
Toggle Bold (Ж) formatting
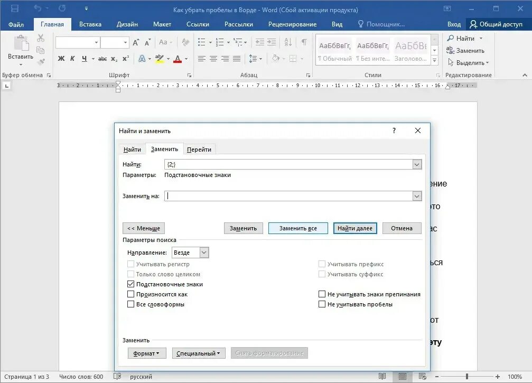(61, 58)
